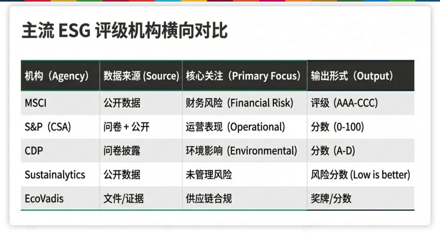Select the header cell 输出形式 (Output)
440x247 pixels.
(x=361, y=76)
